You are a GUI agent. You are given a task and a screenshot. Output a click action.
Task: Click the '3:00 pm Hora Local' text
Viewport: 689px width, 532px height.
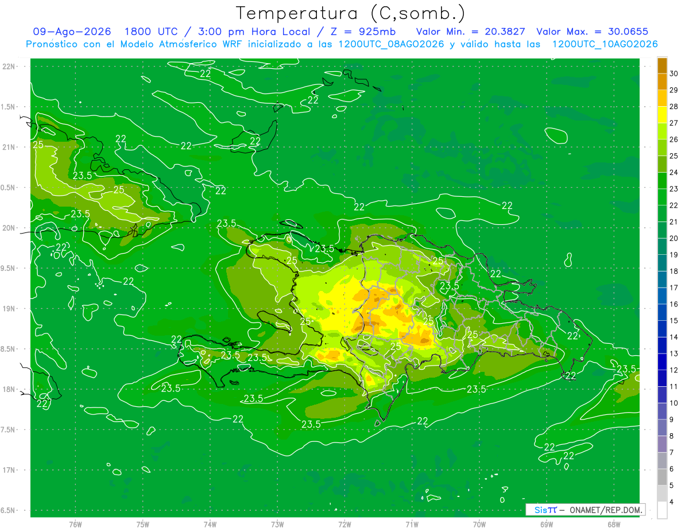[253, 32]
